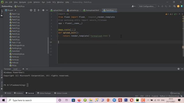Open Event Log in status bar
The image size is (184, 103).
[x=175, y=93]
